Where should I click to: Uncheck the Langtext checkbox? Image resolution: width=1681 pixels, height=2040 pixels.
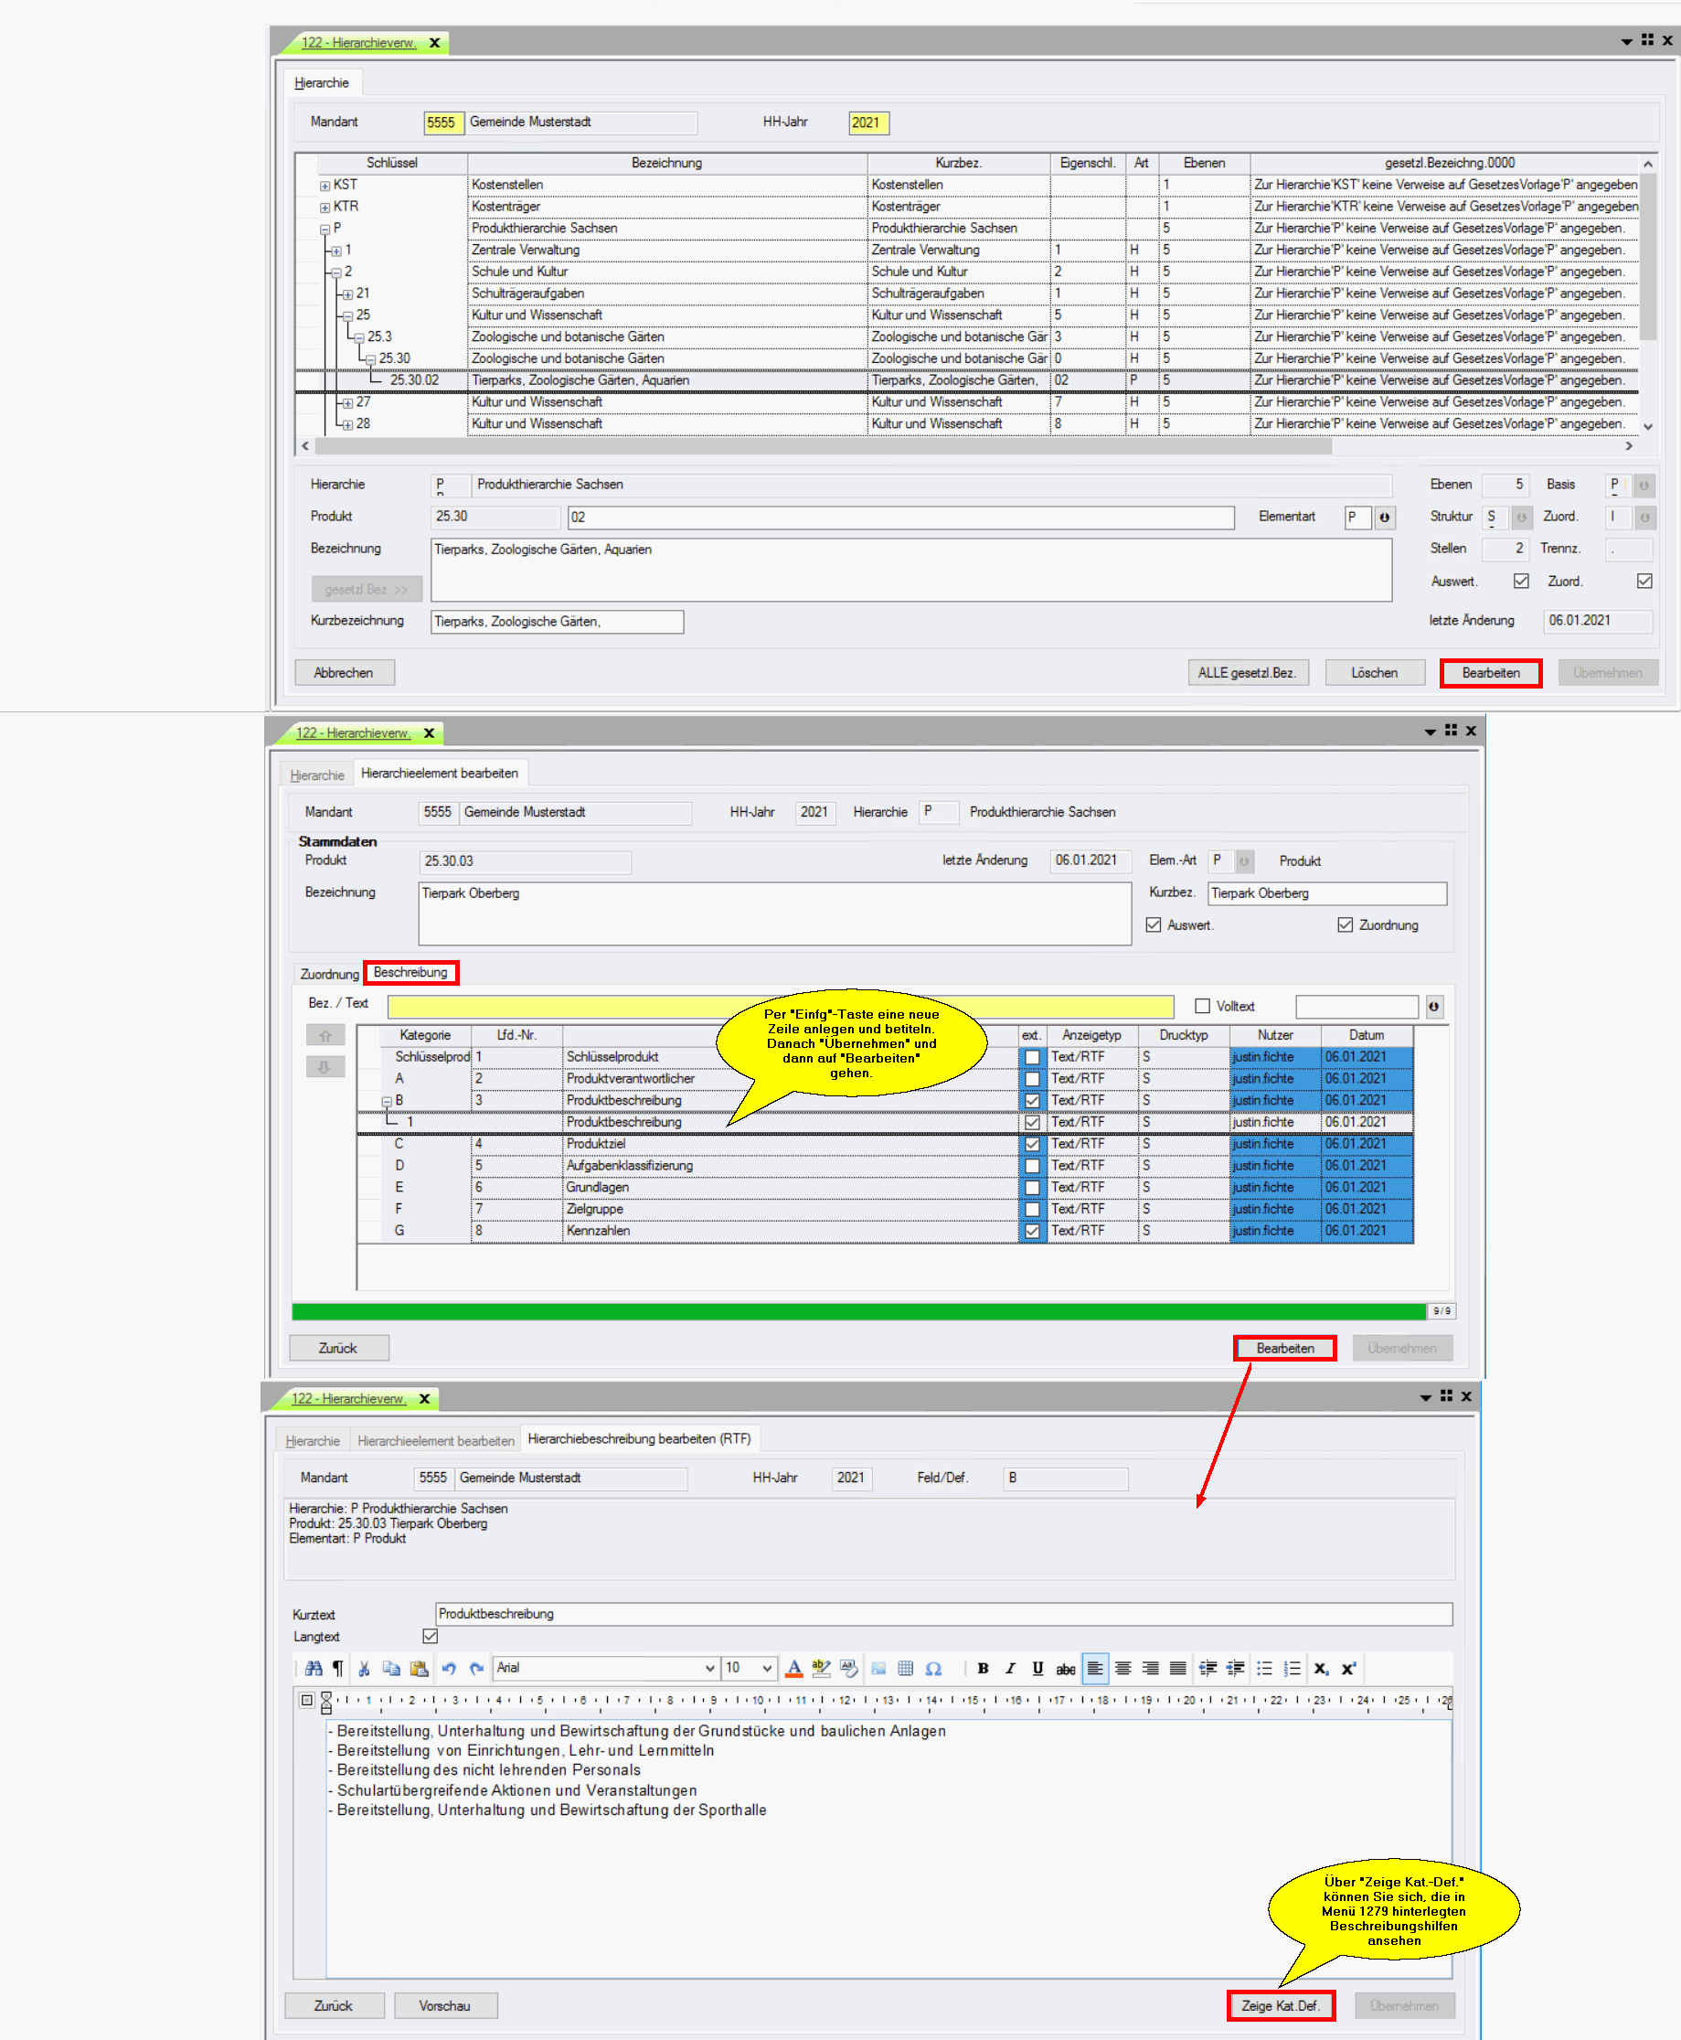[x=431, y=1636]
